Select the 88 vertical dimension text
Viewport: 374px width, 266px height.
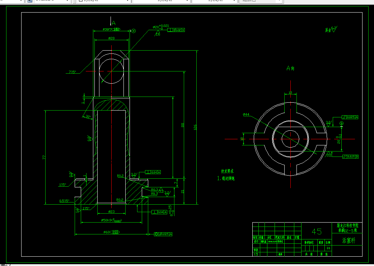pyautogui.click(x=183, y=125)
